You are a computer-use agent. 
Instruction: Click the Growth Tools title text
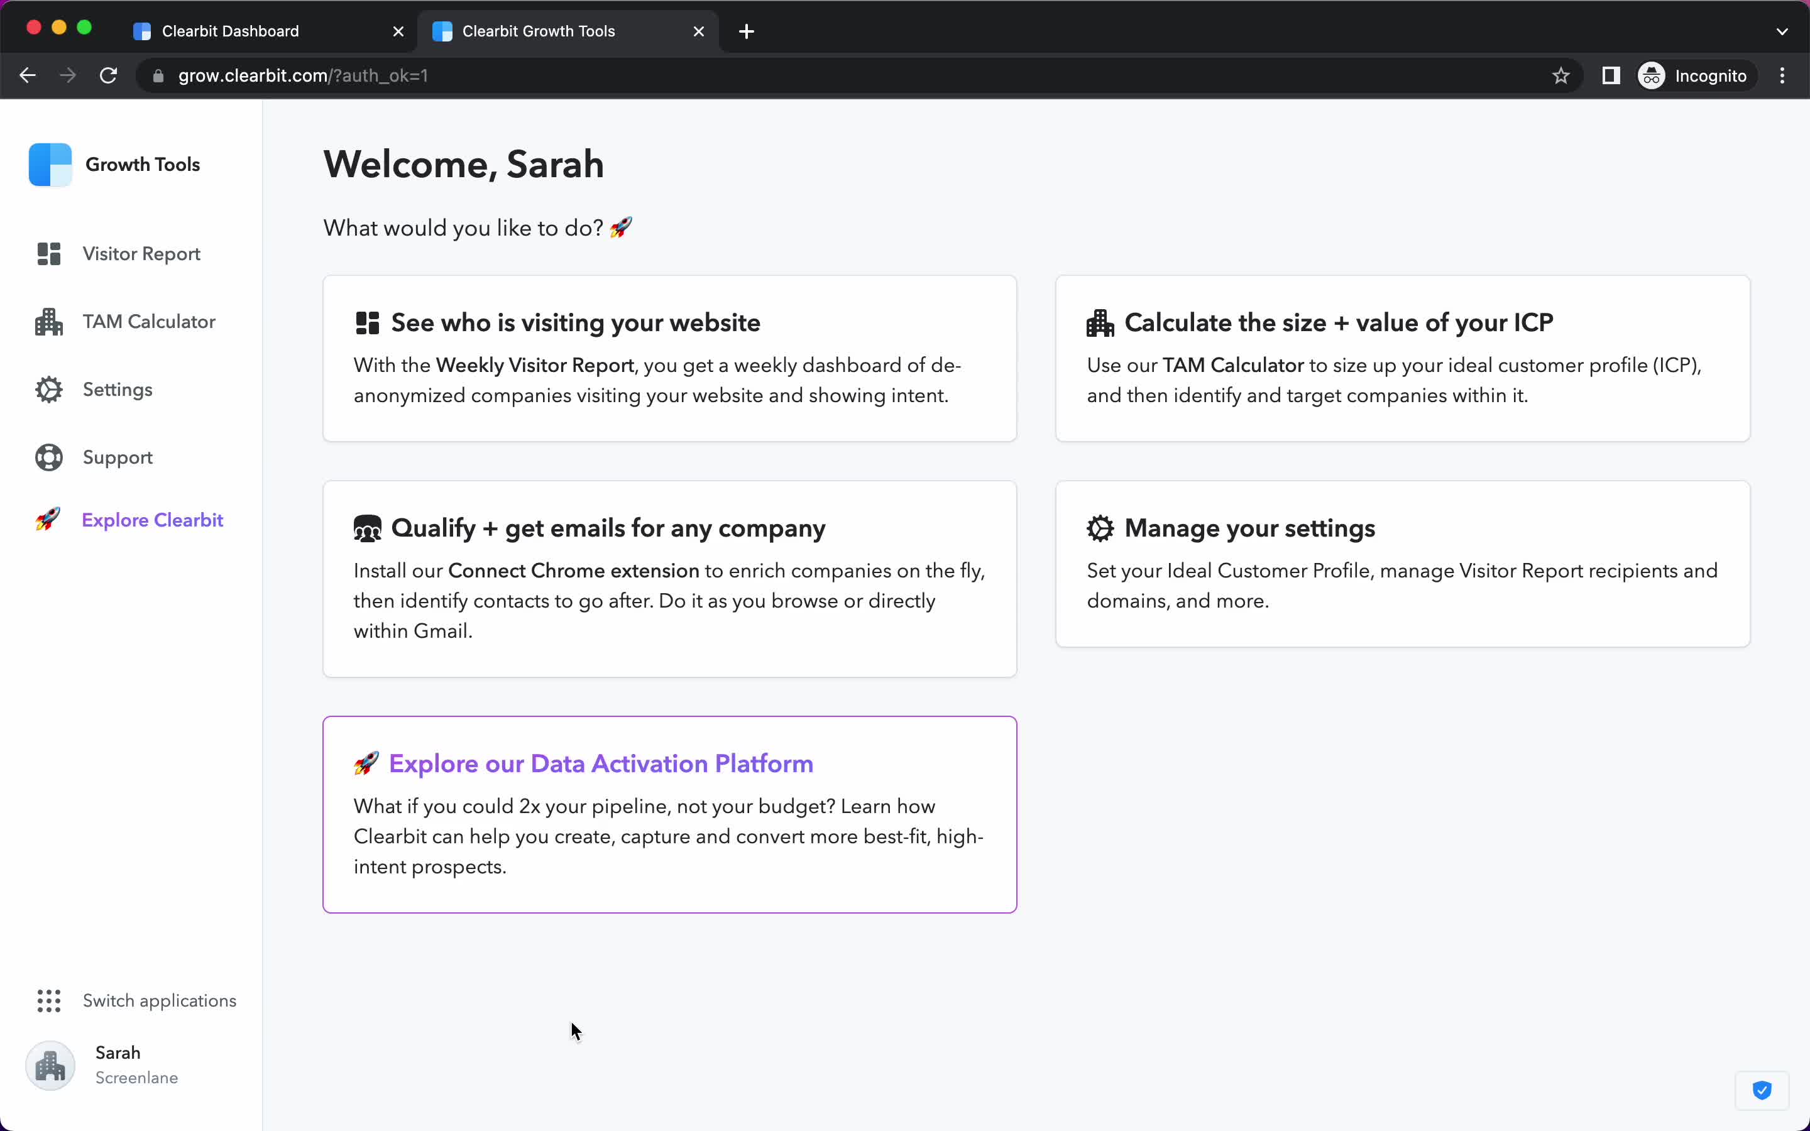(x=143, y=165)
